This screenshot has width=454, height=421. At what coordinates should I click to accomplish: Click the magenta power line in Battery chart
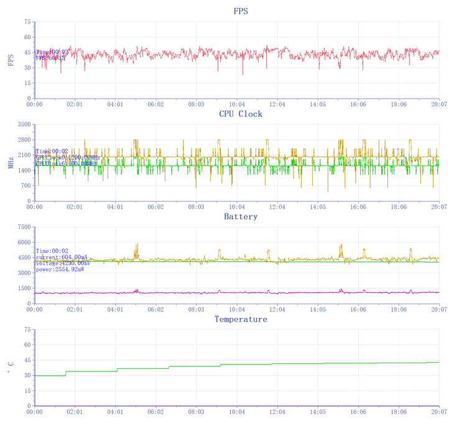click(187, 292)
